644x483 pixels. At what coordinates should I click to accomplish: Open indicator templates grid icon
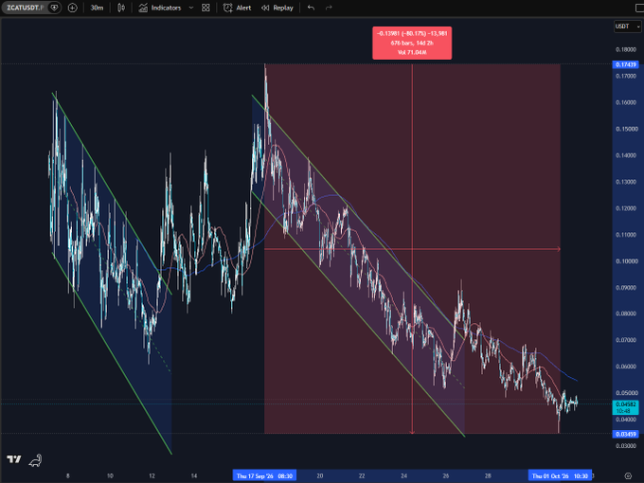pyautogui.click(x=206, y=8)
